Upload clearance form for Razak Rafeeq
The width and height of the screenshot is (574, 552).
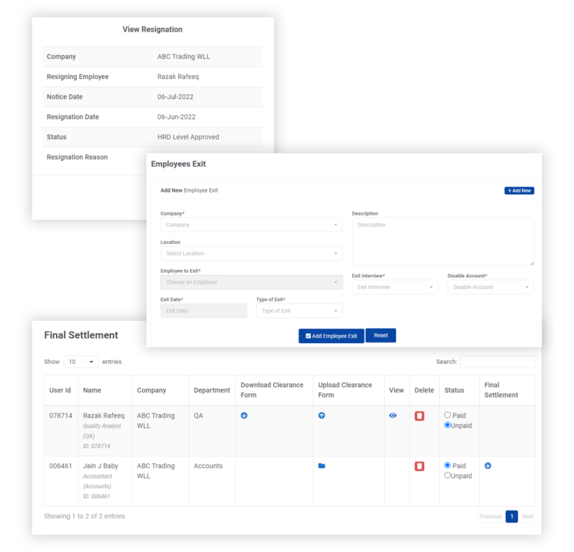click(321, 416)
